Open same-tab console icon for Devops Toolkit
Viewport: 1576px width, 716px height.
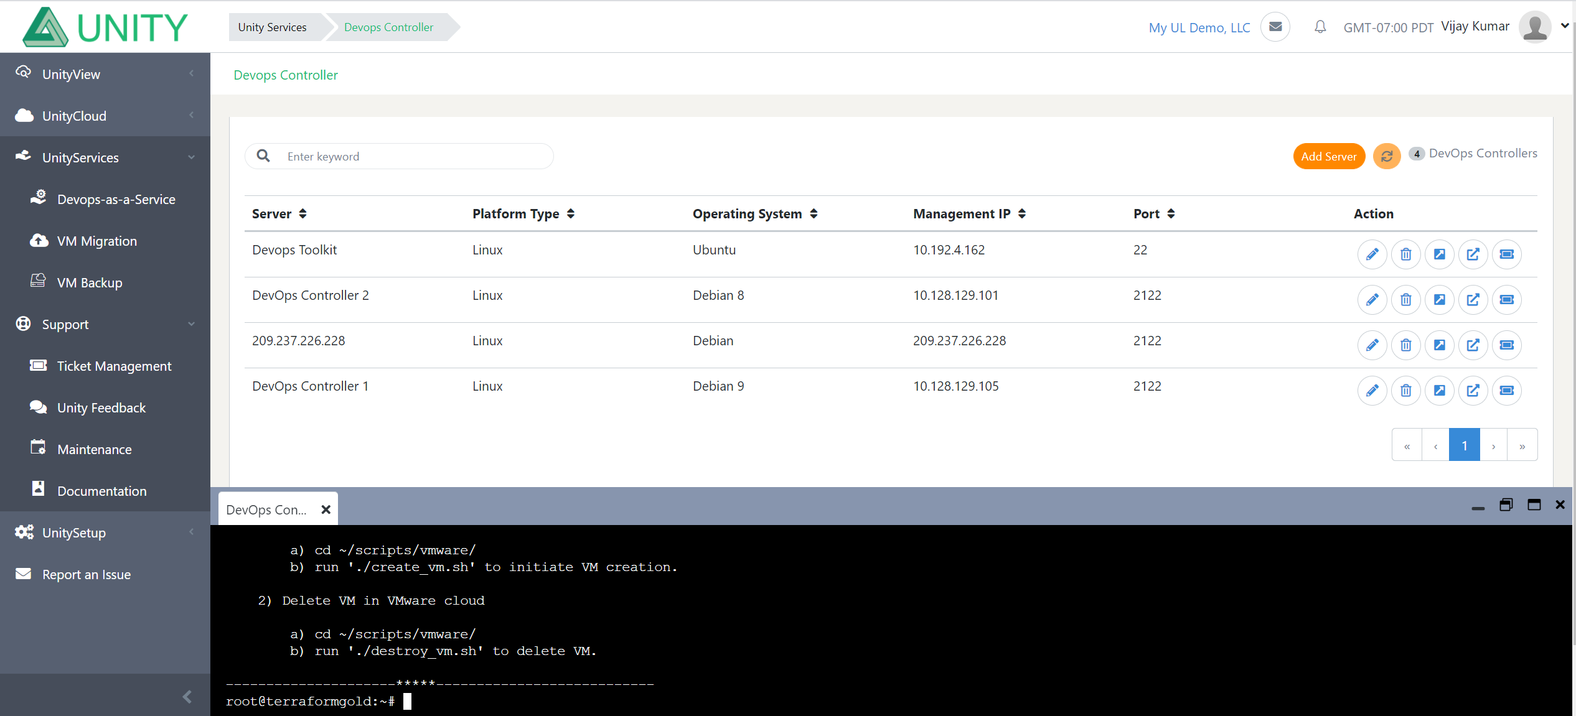point(1439,254)
